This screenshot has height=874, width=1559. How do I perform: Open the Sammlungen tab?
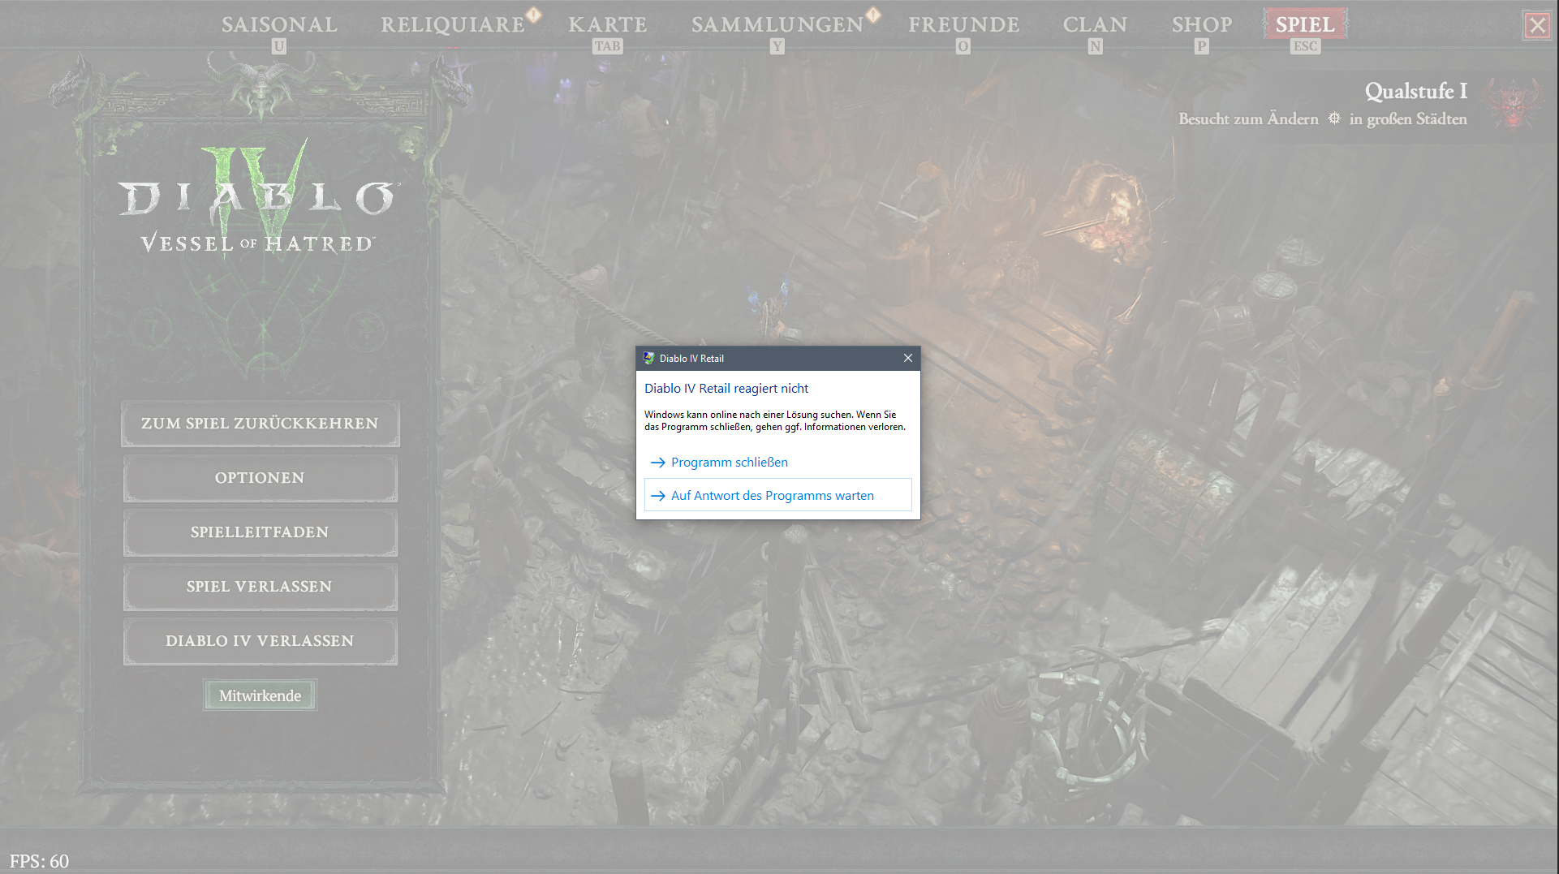pyautogui.click(x=777, y=24)
